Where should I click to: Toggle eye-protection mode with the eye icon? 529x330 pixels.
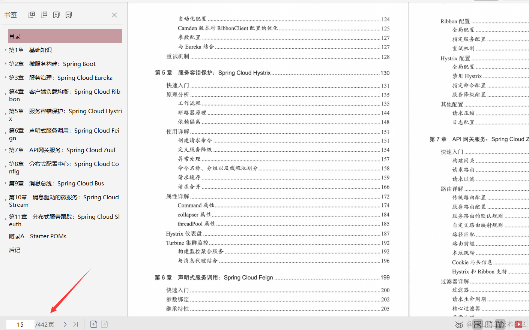(x=460, y=324)
